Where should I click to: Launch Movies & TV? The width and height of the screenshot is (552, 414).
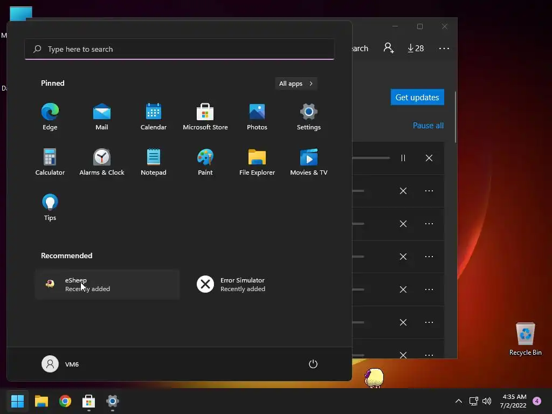point(309,162)
